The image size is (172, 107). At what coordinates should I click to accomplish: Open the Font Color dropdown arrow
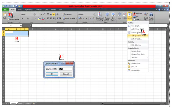[x=45, y=19]
